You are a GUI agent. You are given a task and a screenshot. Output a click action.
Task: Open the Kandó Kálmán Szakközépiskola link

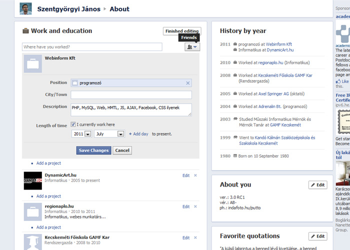point(285,140)
